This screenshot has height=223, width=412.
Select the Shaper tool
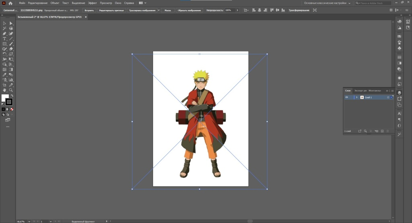(x=4, y=49)
